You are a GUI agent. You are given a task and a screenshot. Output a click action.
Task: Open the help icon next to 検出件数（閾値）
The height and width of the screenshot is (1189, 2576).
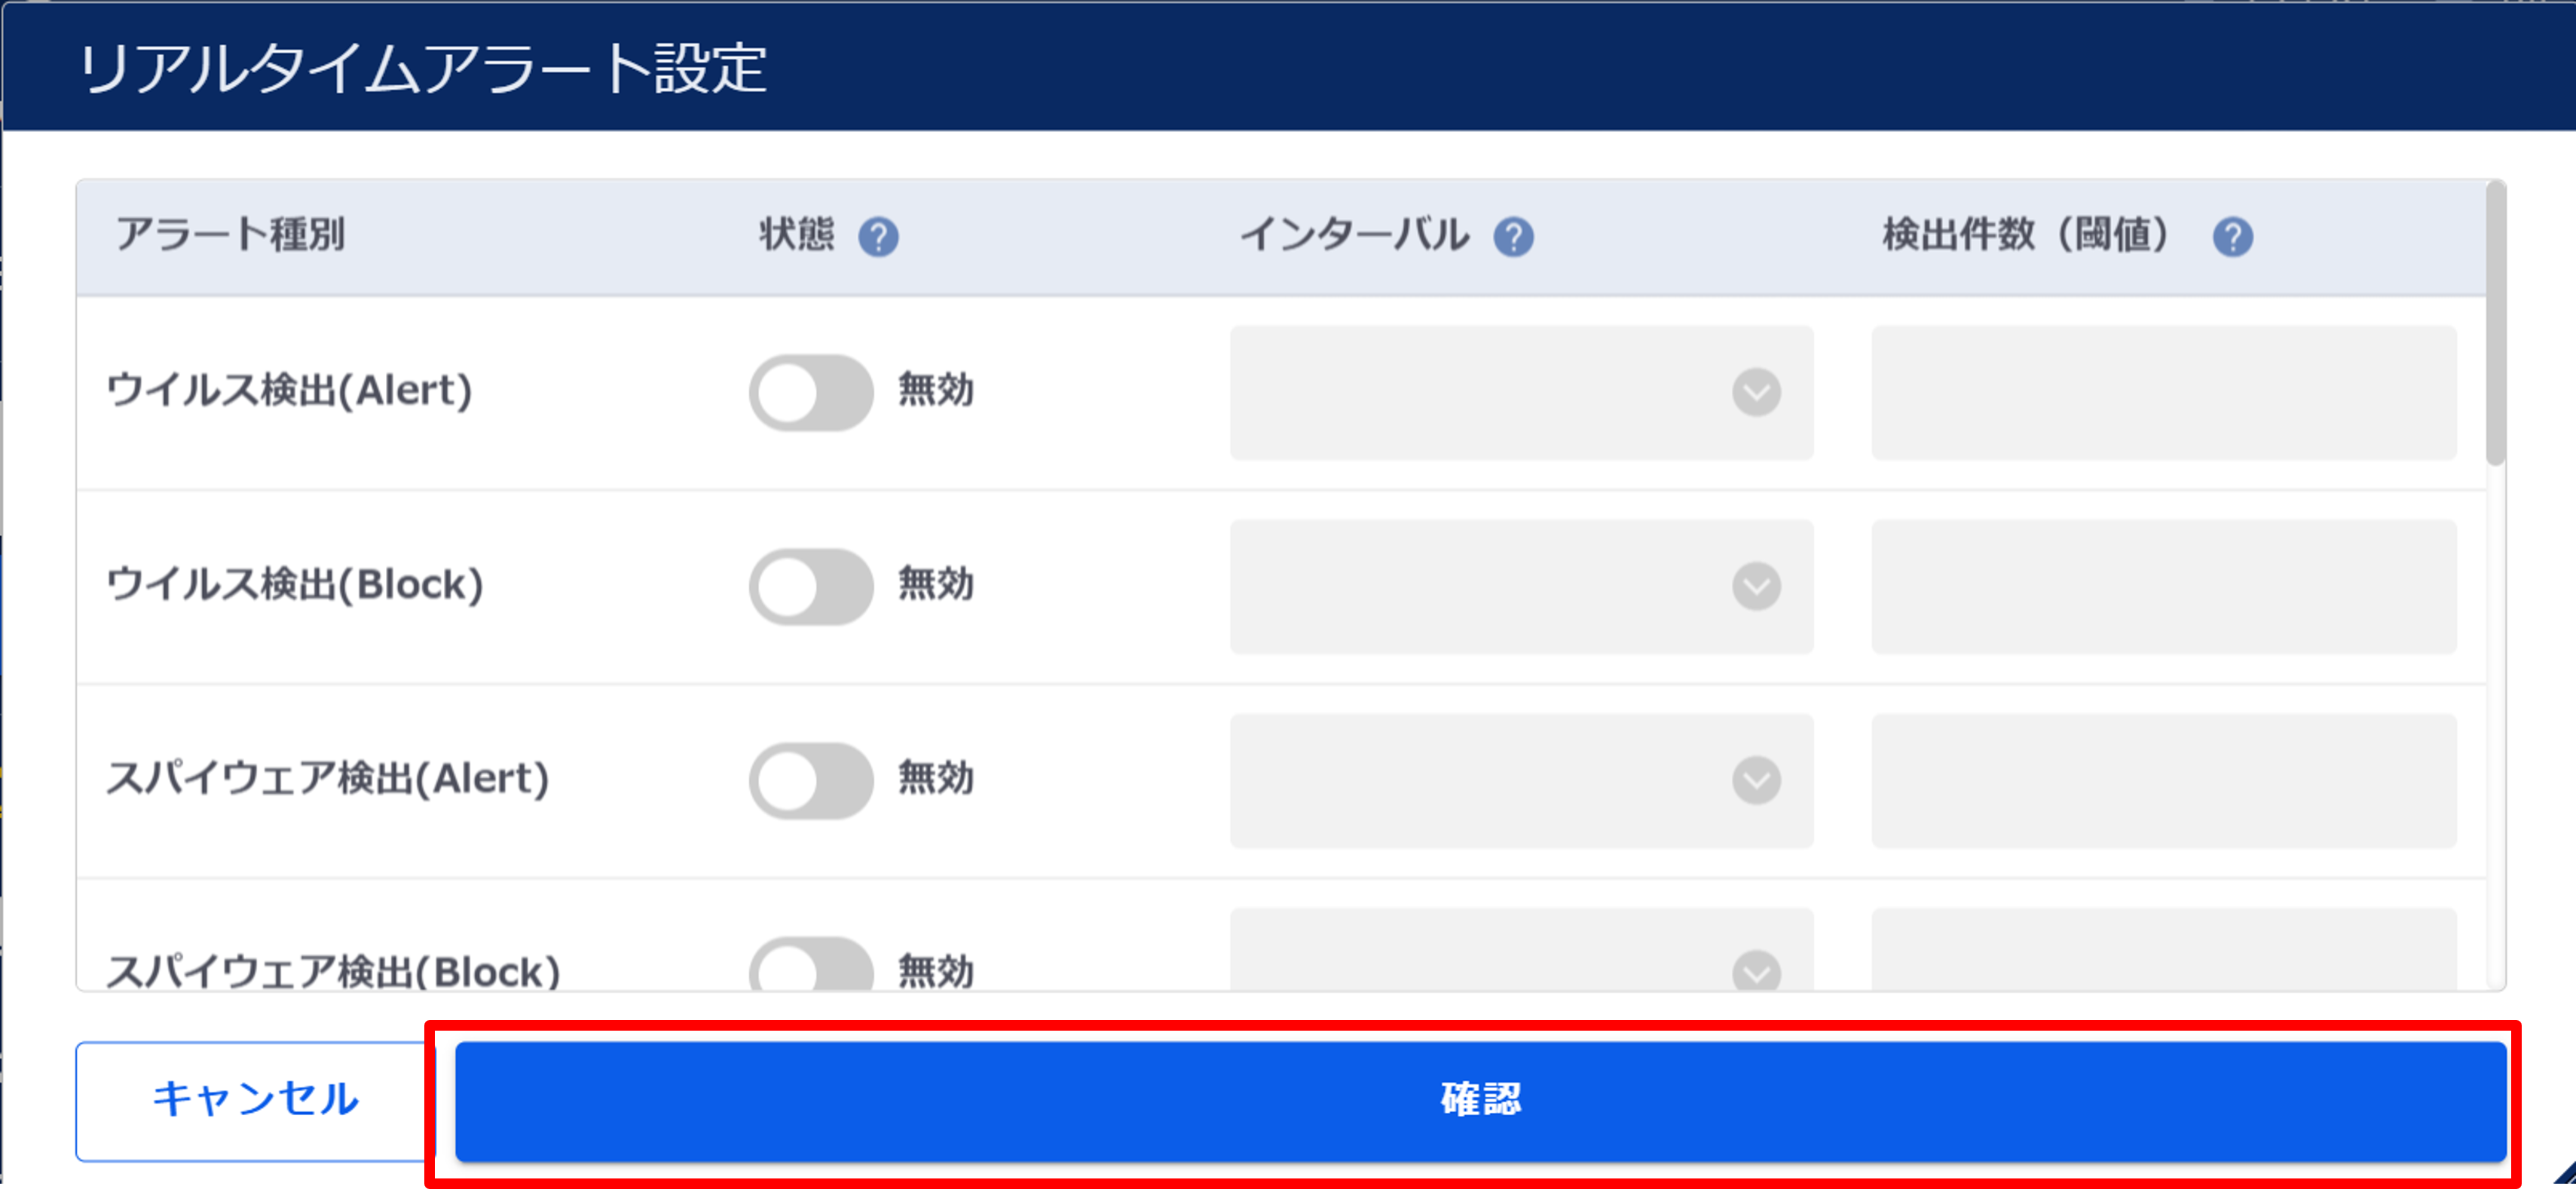[2232, 237]
